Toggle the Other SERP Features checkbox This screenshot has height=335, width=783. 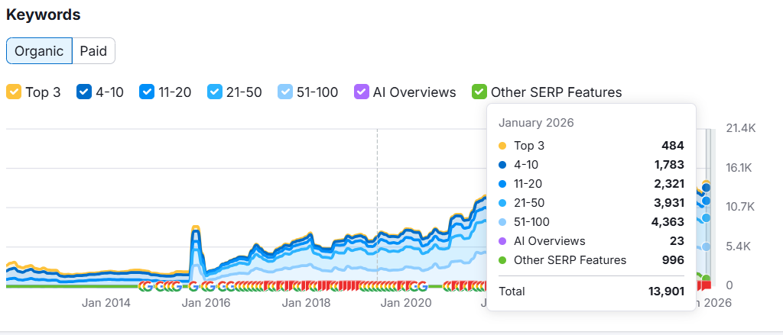click(479, 92)
